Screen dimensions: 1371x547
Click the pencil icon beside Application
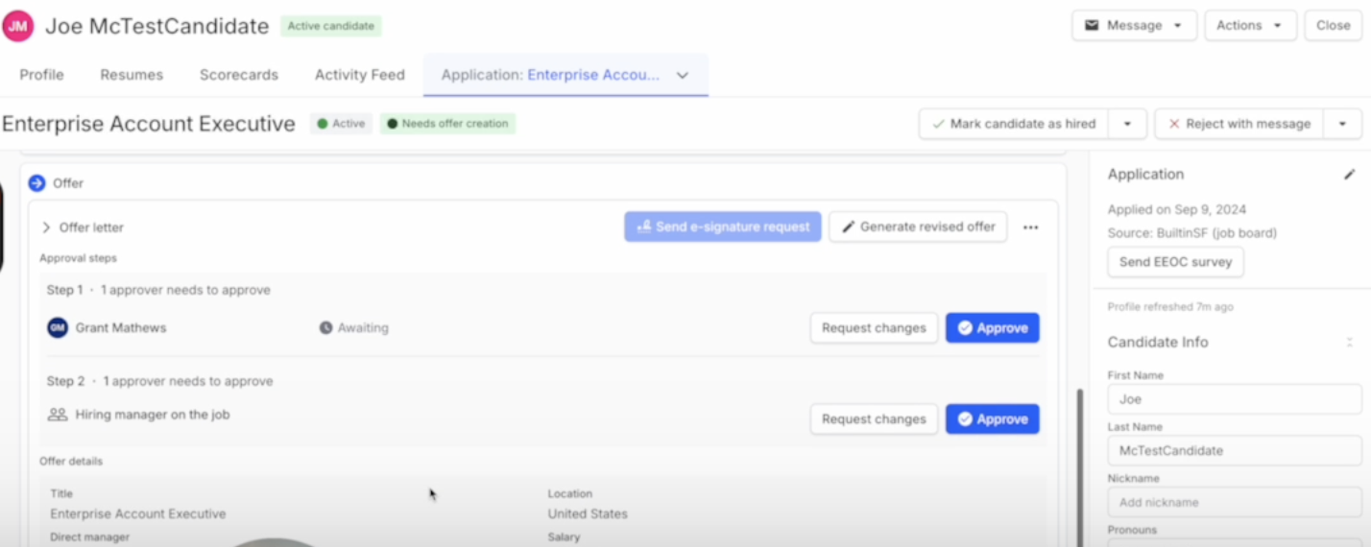point(1349,175)
